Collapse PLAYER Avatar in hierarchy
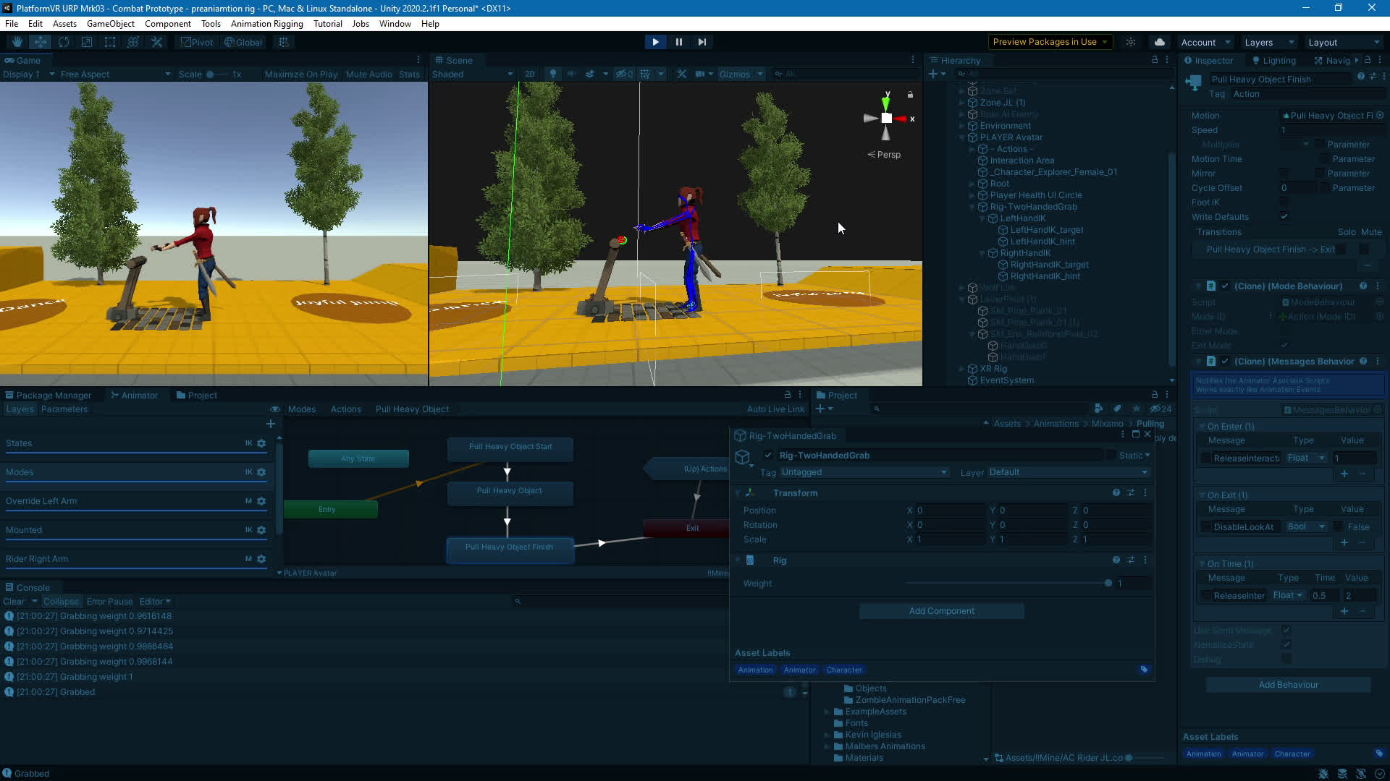 [x=962, y=137]
